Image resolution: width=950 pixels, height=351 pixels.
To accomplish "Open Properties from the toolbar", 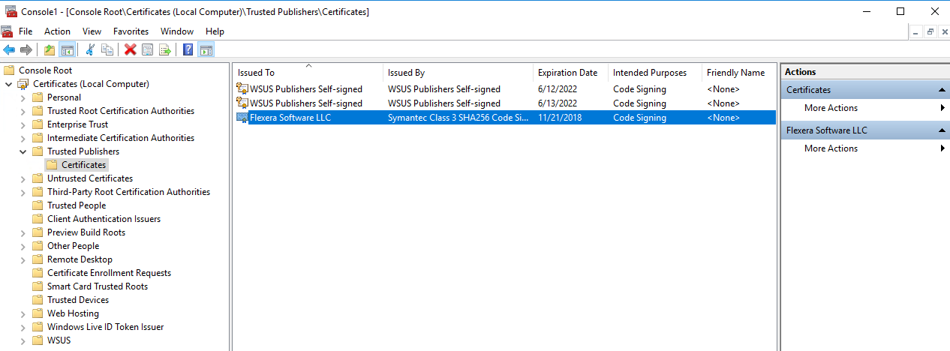I will pos(148,49).
